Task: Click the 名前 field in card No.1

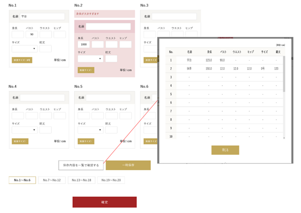Action: point(42,16)
